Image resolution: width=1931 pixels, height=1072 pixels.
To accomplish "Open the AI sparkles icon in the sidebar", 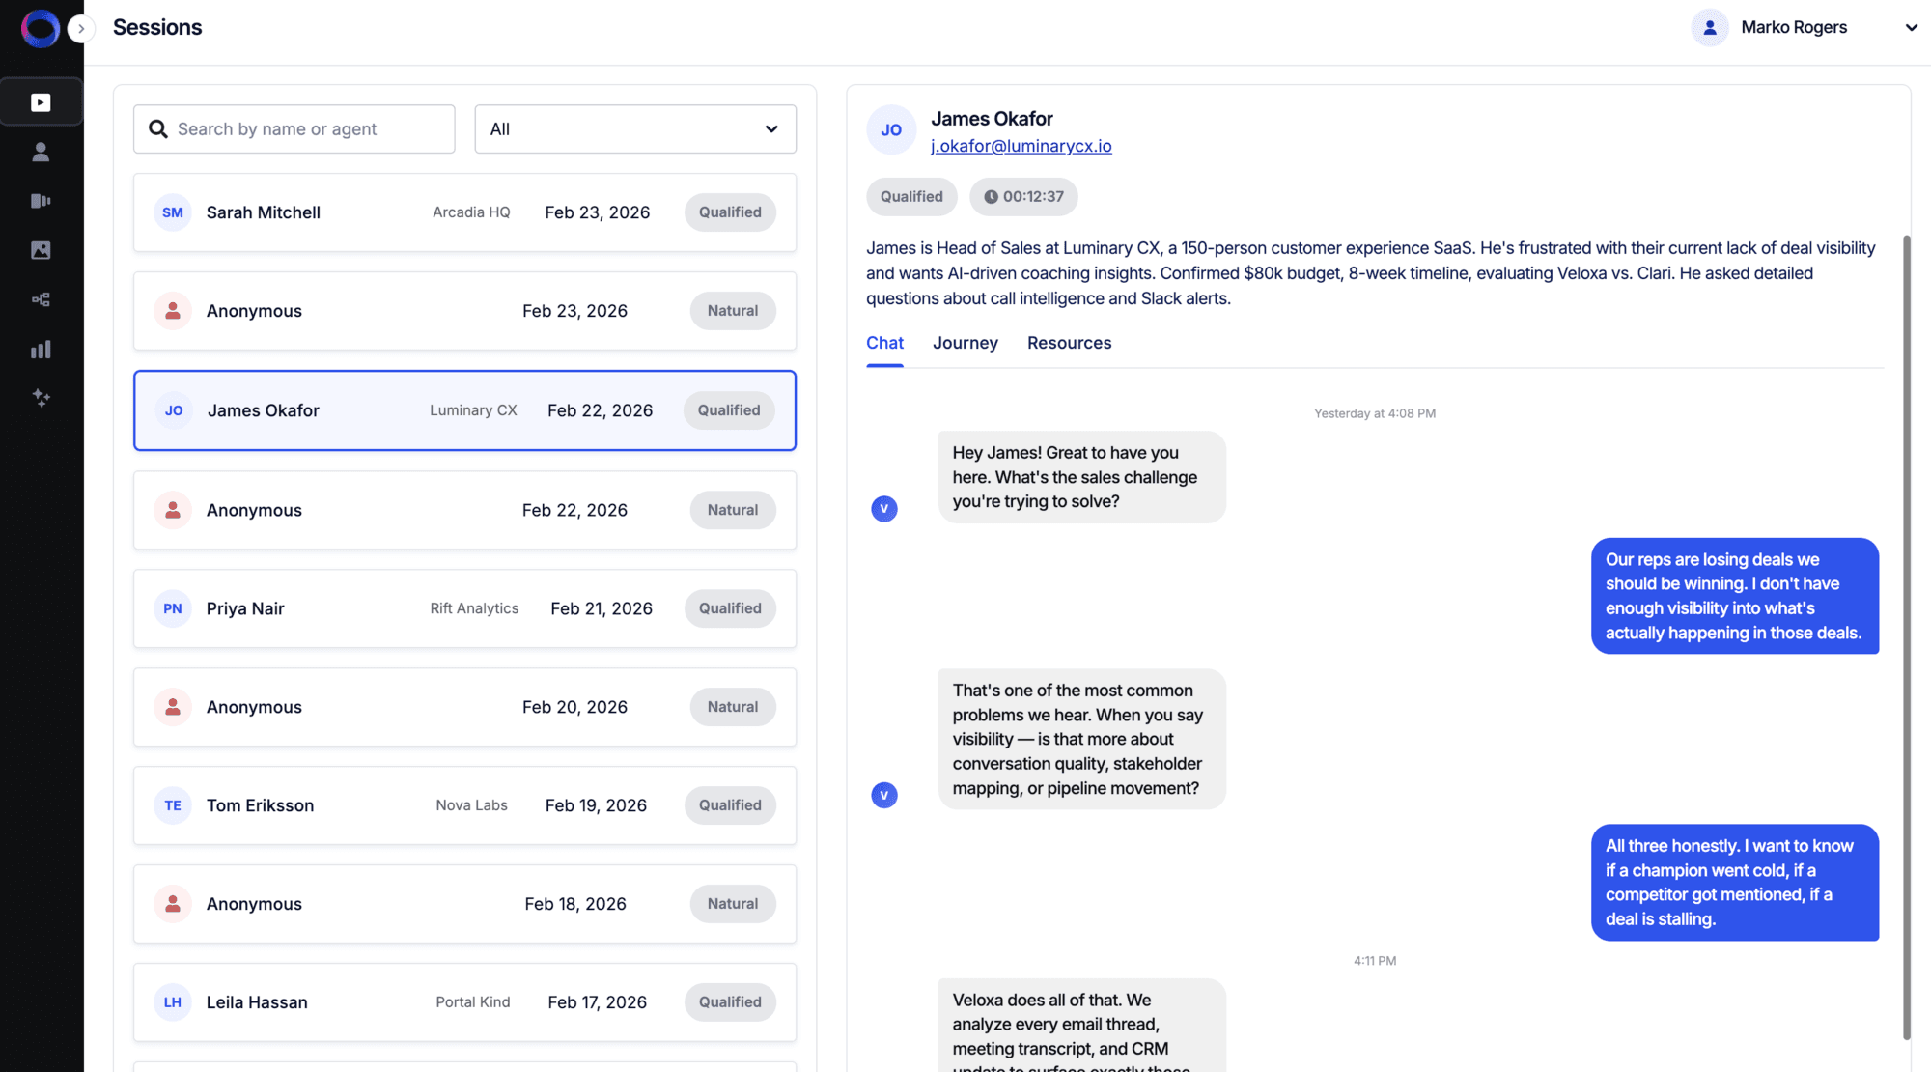I will [41, 398].
